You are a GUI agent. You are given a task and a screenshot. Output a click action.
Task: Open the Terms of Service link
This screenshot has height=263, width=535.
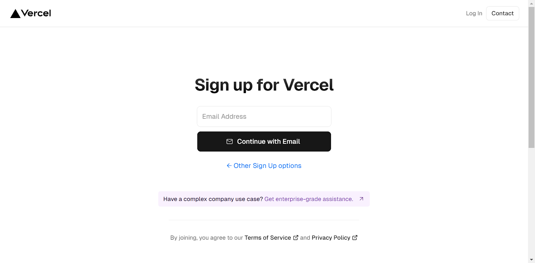267,238
